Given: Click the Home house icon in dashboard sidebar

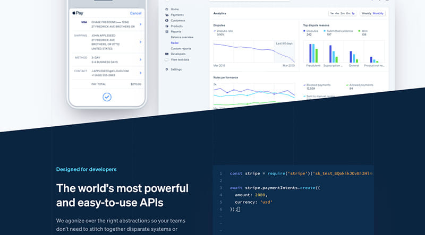Looking at the screenshot, I should click(167, 9).
